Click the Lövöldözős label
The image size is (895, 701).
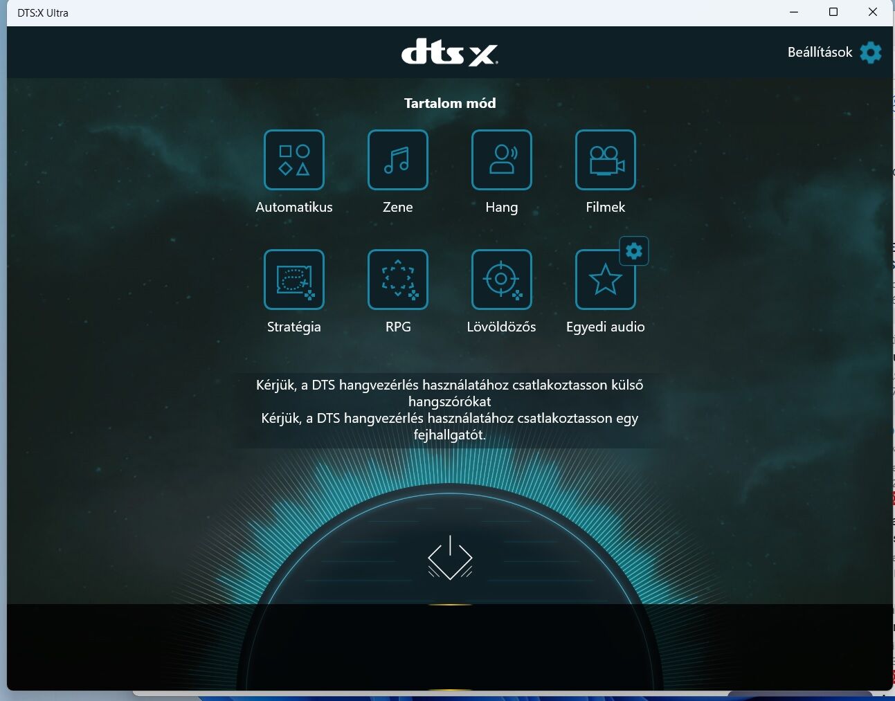point(502,327)
